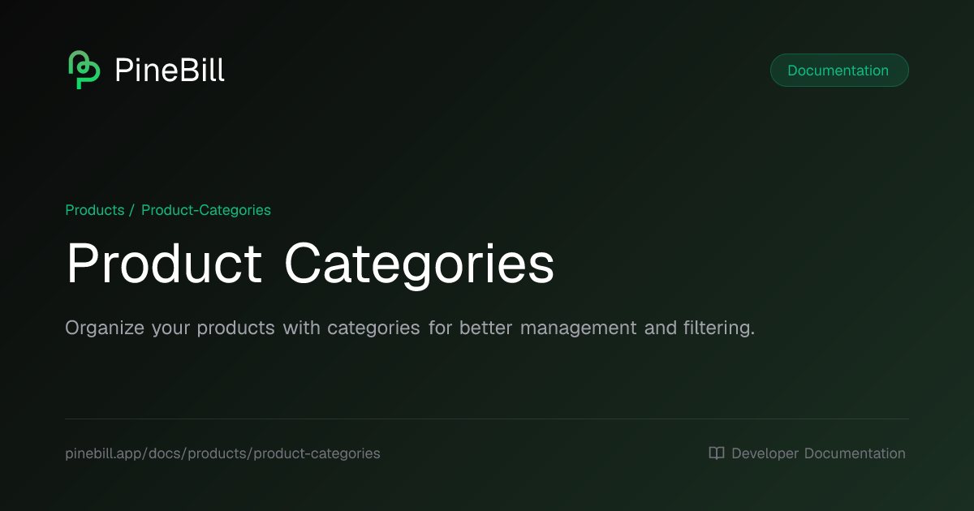Image resolution: width=974 pixels, height=511 pixels.
Task: Open the Documentation pill button
Action: [839, 71]
